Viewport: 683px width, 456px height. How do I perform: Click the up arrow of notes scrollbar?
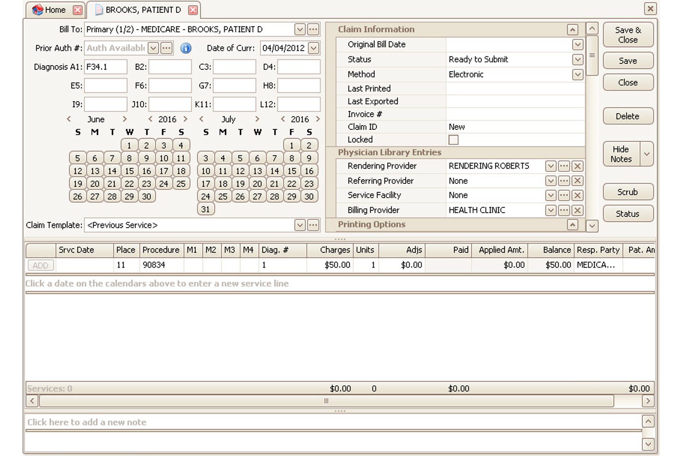pyautogui.click(x=648, y=421)
